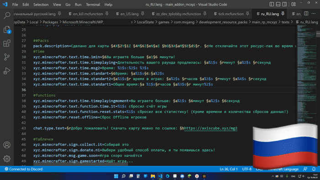Open Minecraft block icon in taskbar
This screenshot has width=320, height=180.
[190, 176]
